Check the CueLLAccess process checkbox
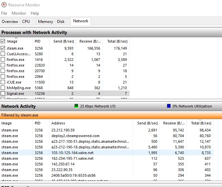The width and height of the screenshot is (222, 187). [3, 54]
